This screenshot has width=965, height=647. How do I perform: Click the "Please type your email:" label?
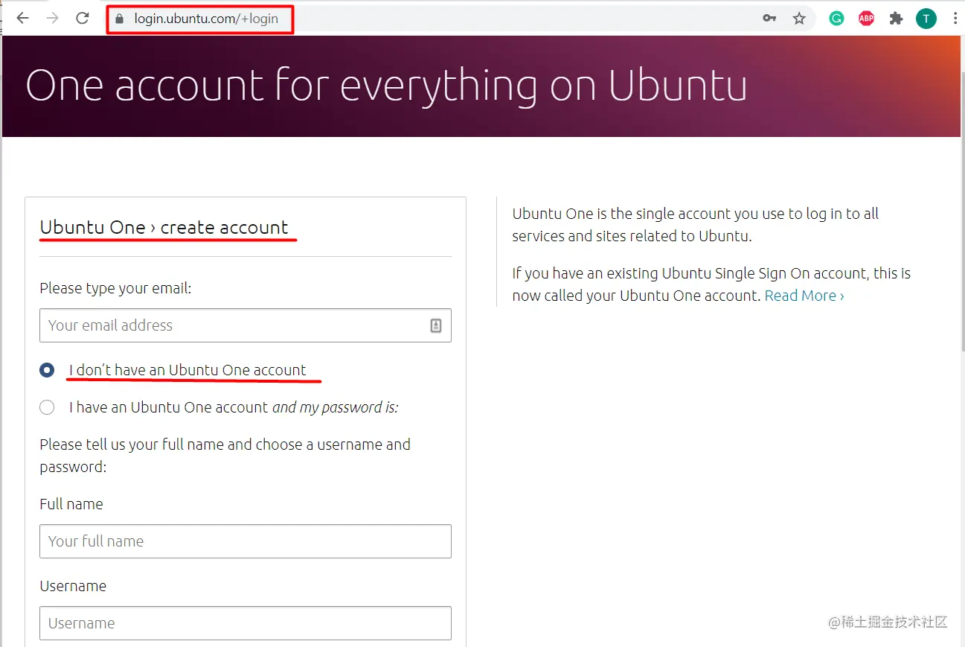115,288
